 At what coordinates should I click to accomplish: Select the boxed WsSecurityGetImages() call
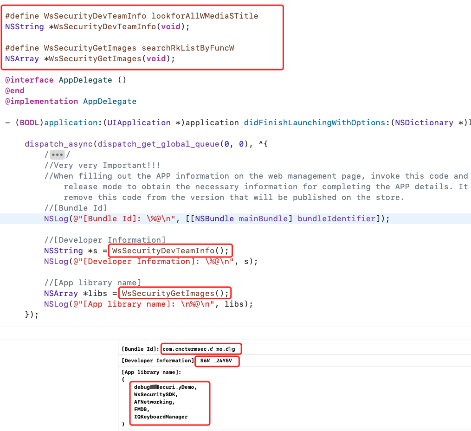pyautogui.click(x=174, y=293)
